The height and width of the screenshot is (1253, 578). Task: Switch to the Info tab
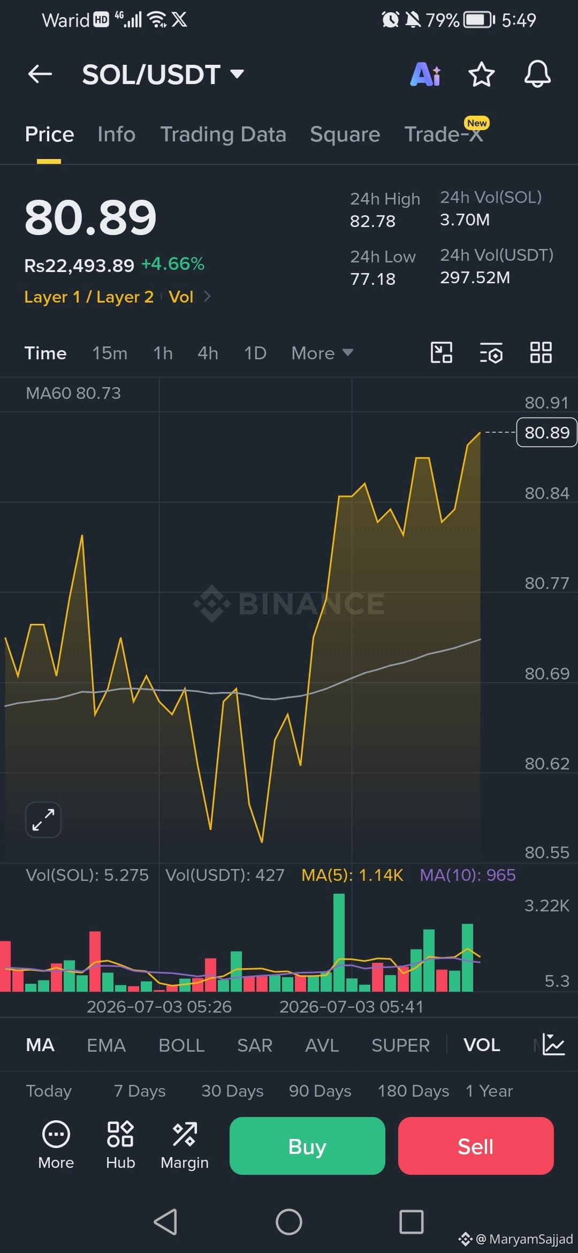coord(117,134)
